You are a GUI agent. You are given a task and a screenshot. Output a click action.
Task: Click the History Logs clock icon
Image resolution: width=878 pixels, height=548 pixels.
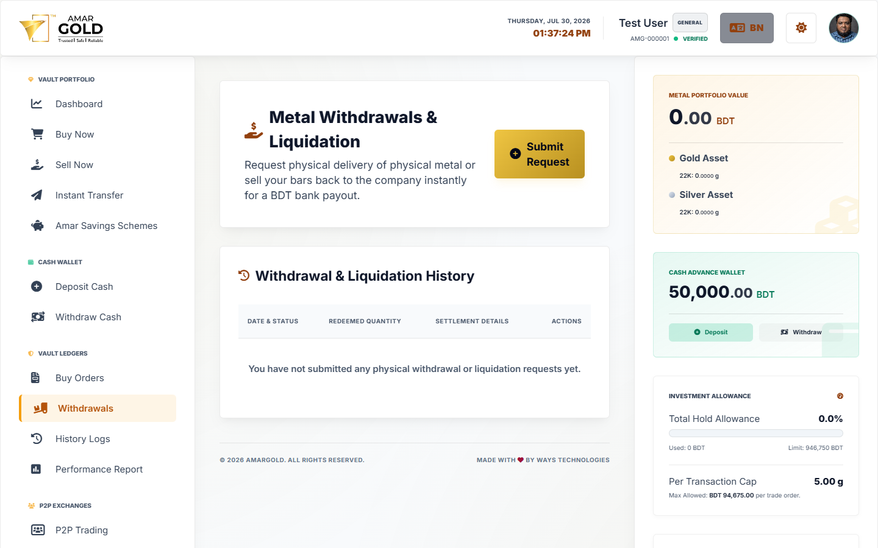[x=37, y=439]
